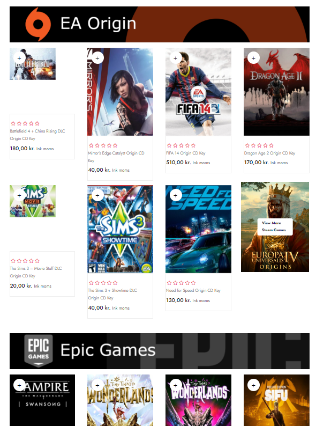Open Dragon Age 2 Origin CD Key link
Screen dimensions: 316x426
269,153
